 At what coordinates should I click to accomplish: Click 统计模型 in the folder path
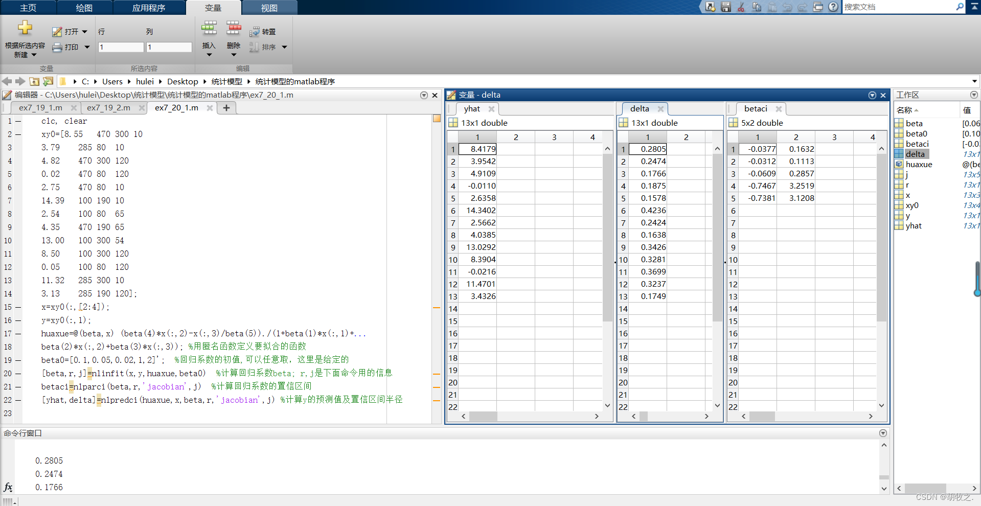(227, 82)
